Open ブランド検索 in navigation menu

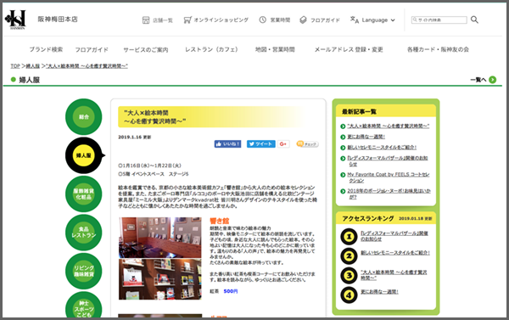(x=46, y=49)
